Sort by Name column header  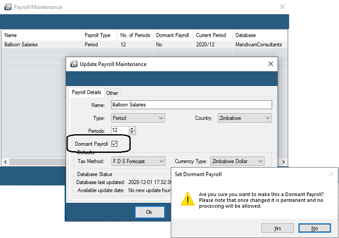(x=42, y=35)
